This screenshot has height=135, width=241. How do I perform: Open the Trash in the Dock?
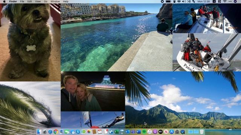click(202, 132)
